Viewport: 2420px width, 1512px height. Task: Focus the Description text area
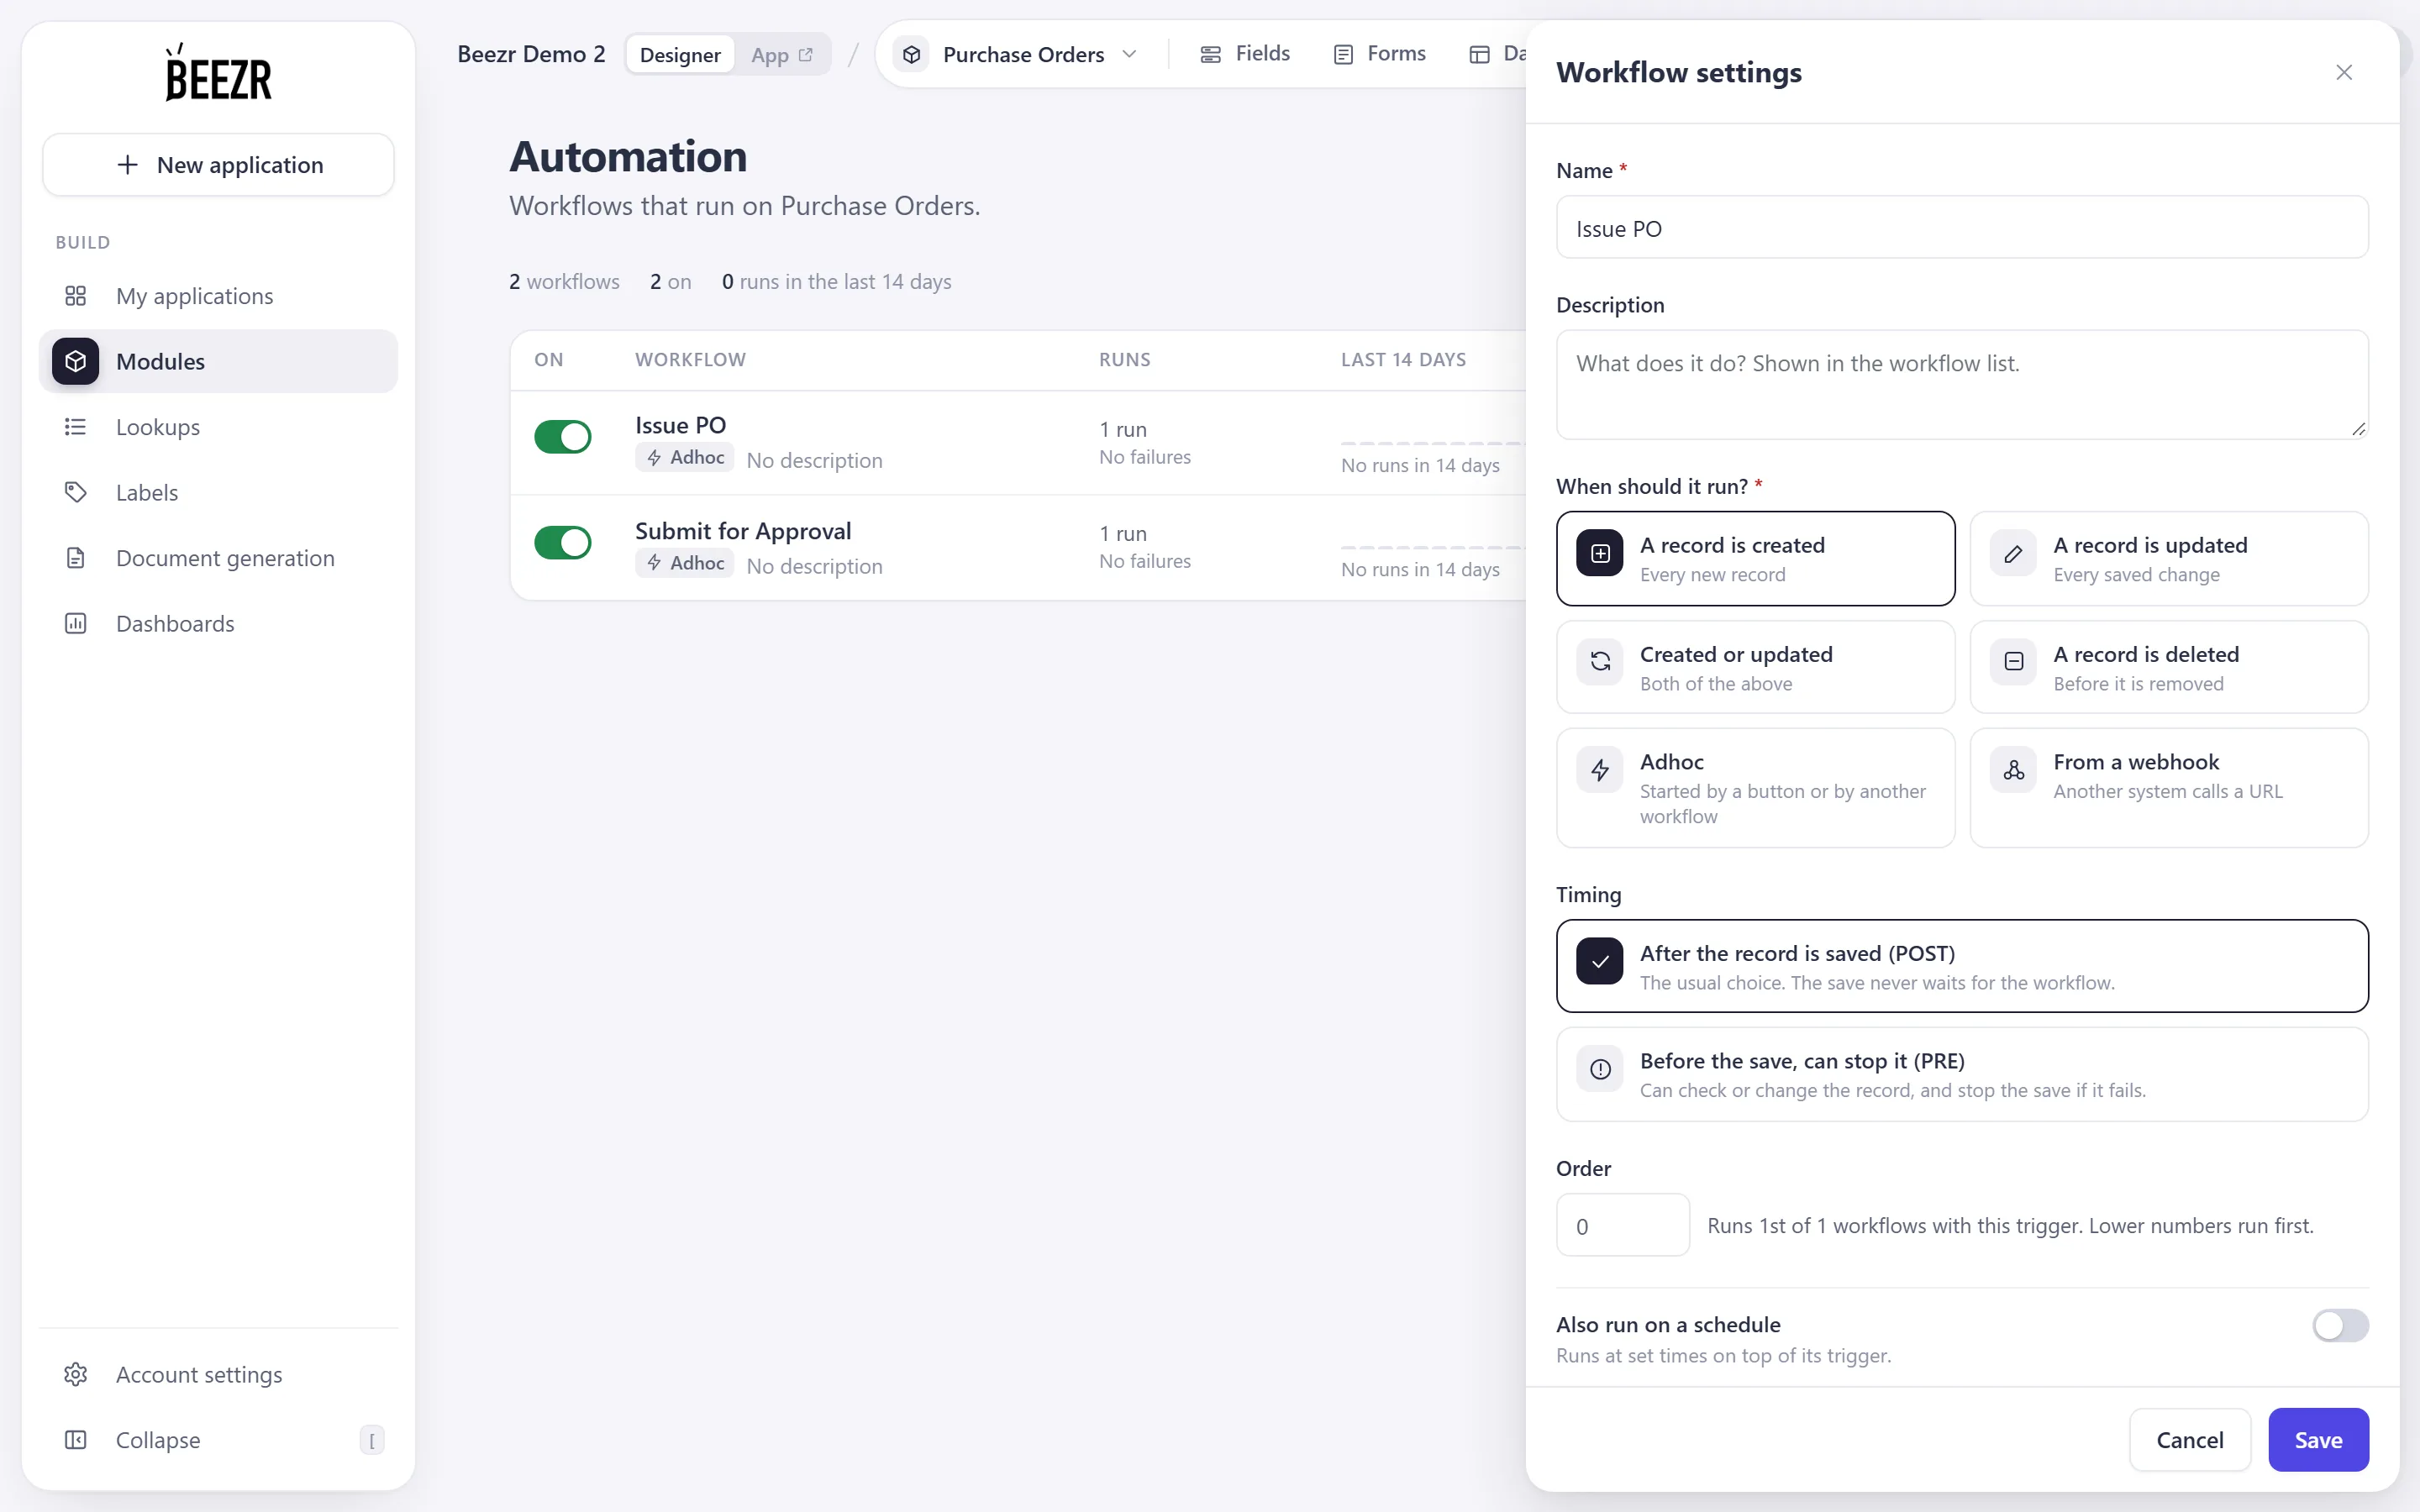(1962, 385)
